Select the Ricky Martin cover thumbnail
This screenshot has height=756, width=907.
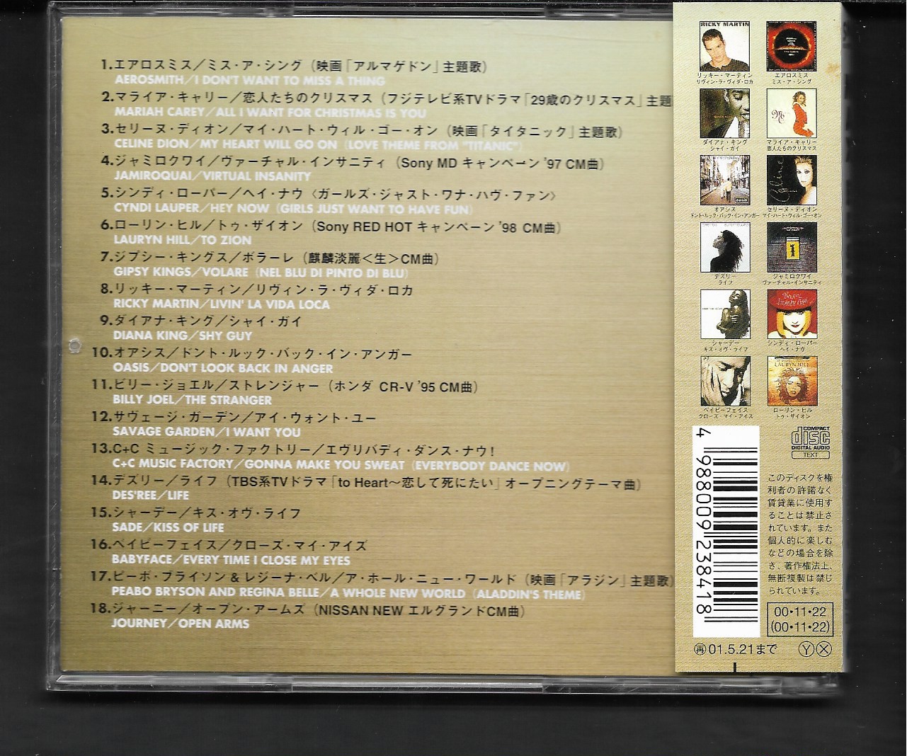click(724, 46)
